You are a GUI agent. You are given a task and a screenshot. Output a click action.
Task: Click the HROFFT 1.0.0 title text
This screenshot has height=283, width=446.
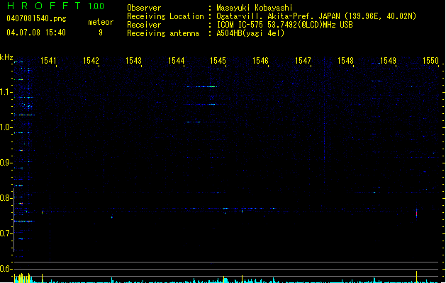(x=55, y=6)
